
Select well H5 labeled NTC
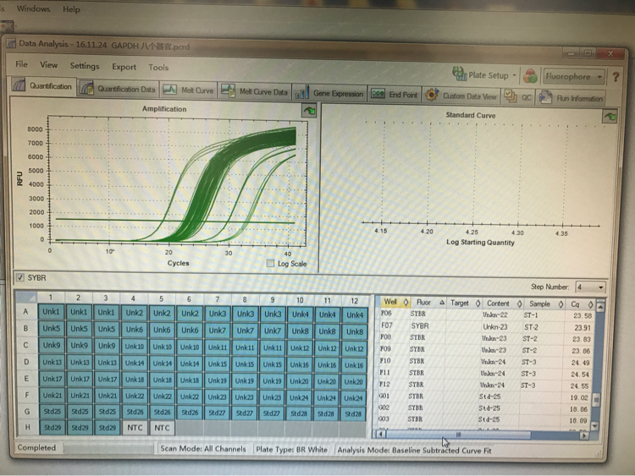(x=162, y=428)
